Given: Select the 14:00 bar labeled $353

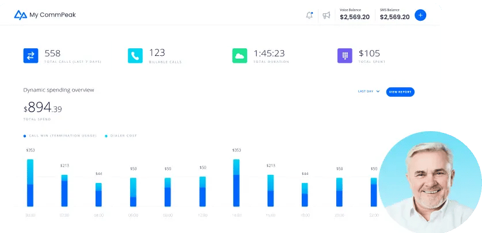Looking at the screenshot, I should point(236,182).
